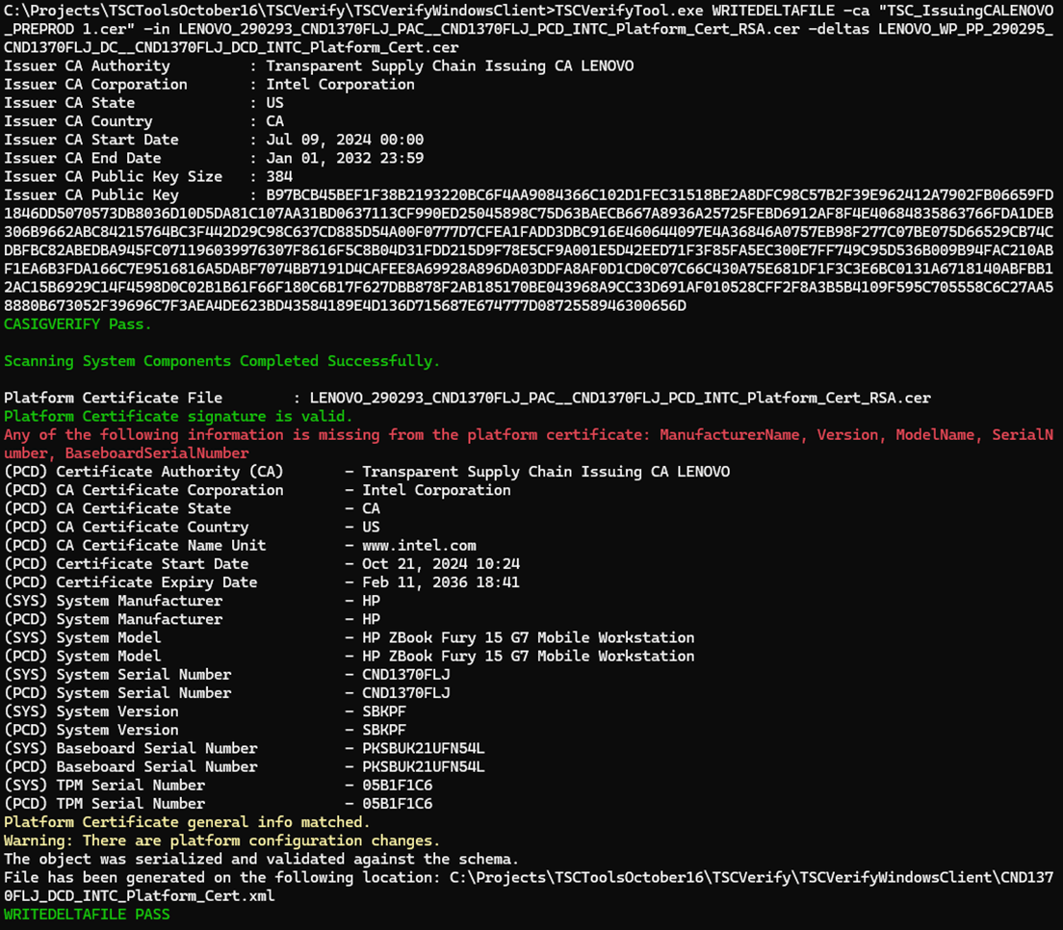Viewport: 1063px width, 930px height.
Task: Click 'Issuer CA Start Date' label
Action: [91, 140]
